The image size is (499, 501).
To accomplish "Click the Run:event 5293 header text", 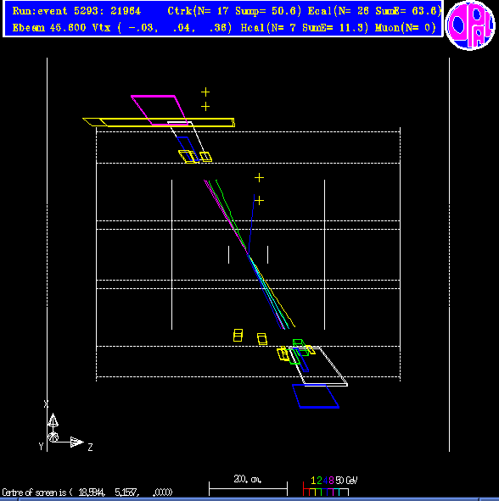I will click(76, 11).
